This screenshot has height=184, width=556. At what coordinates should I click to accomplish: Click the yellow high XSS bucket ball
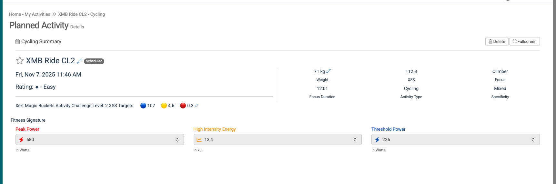[164, 106]
